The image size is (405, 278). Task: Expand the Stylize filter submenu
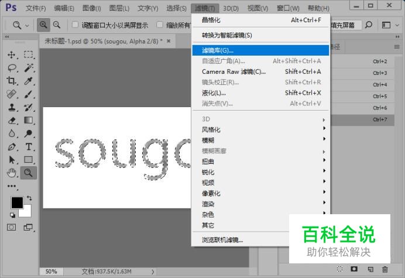tap(260, 129)
